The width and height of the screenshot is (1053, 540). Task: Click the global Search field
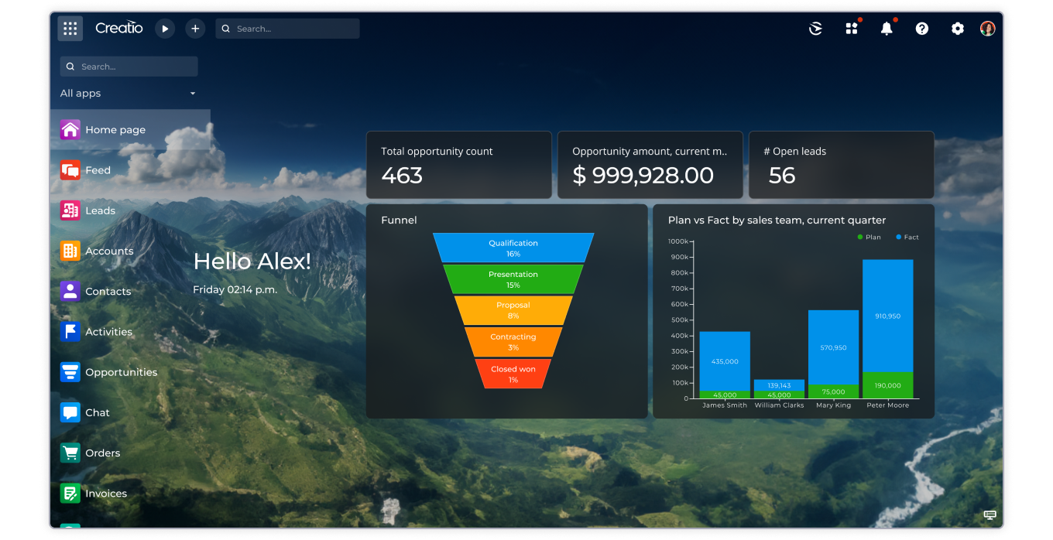tap(287, 29)
